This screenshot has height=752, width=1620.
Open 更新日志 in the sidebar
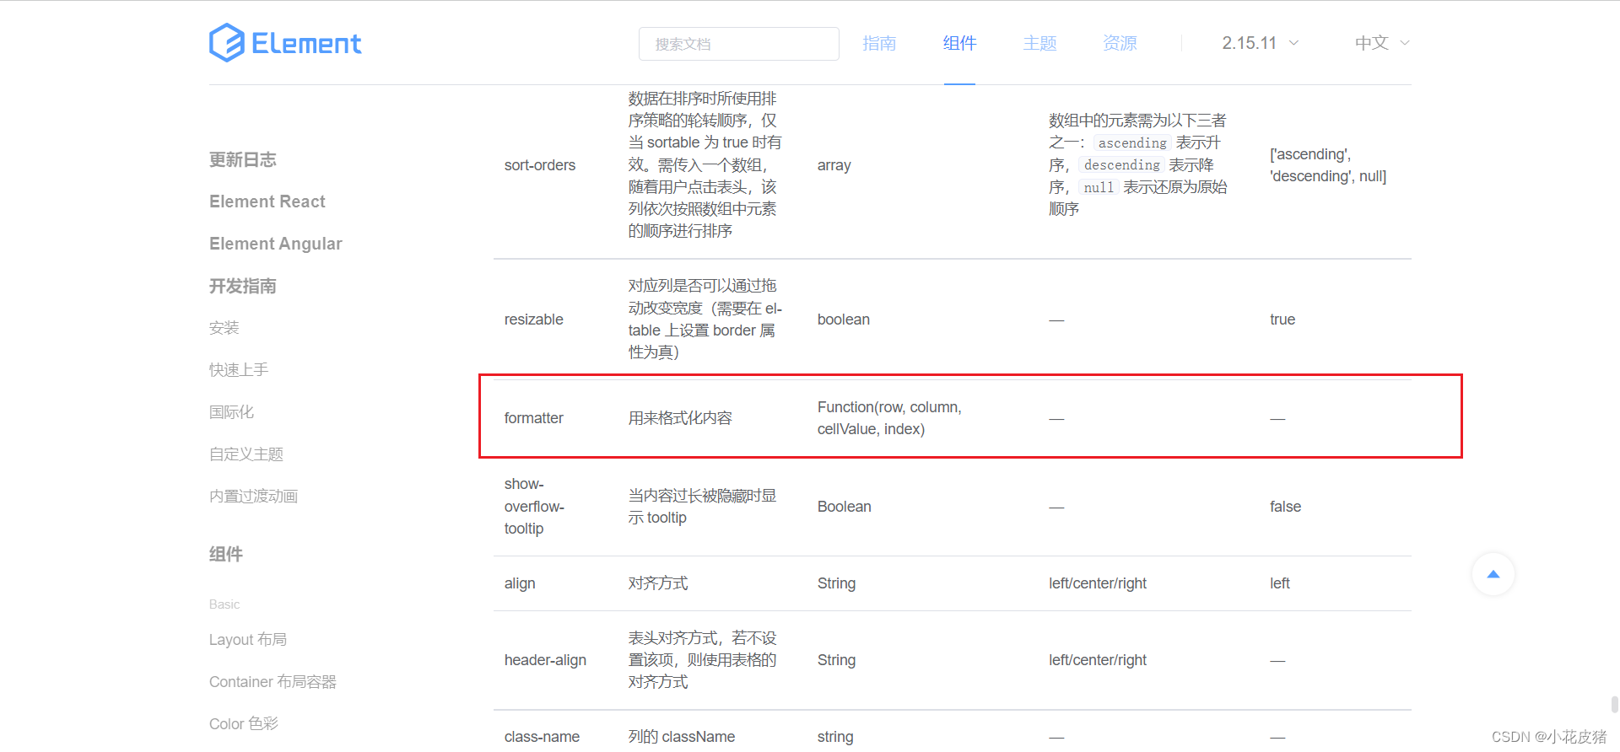tap(243, 159)
